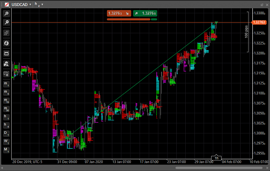Viewport: 270px width, 171px height.
Task: Click the green Buy 1.32765 button
Action: coord(145,13)
